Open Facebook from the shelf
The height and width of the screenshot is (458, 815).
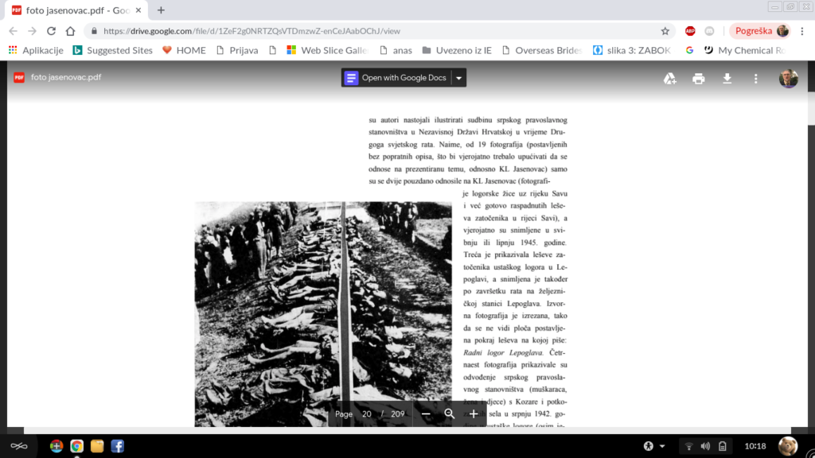click(x=117, y=446)
